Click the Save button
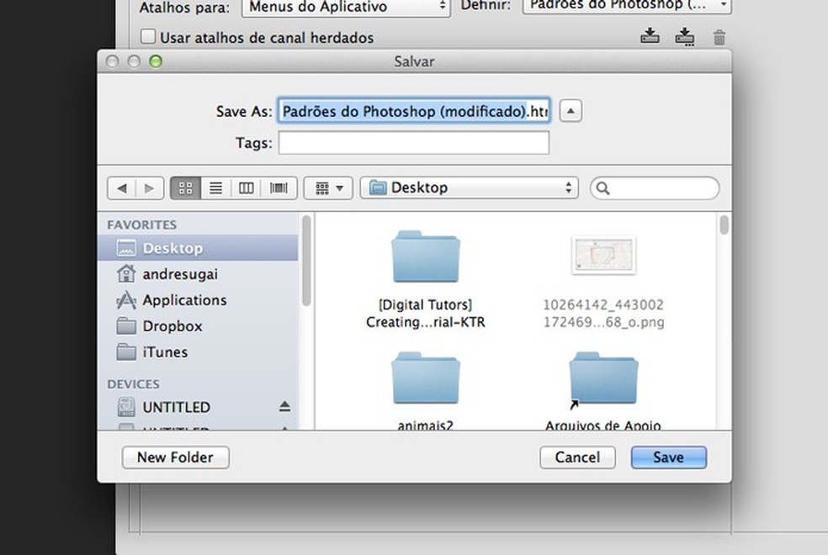This screenshot has height=555, width=828. click(x=668, y=457)
